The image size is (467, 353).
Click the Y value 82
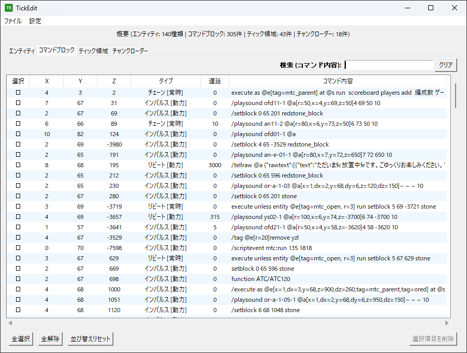80,134
